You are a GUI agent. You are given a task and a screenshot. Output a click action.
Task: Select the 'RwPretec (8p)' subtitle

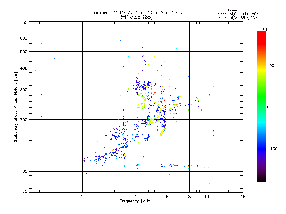(135, 17)
